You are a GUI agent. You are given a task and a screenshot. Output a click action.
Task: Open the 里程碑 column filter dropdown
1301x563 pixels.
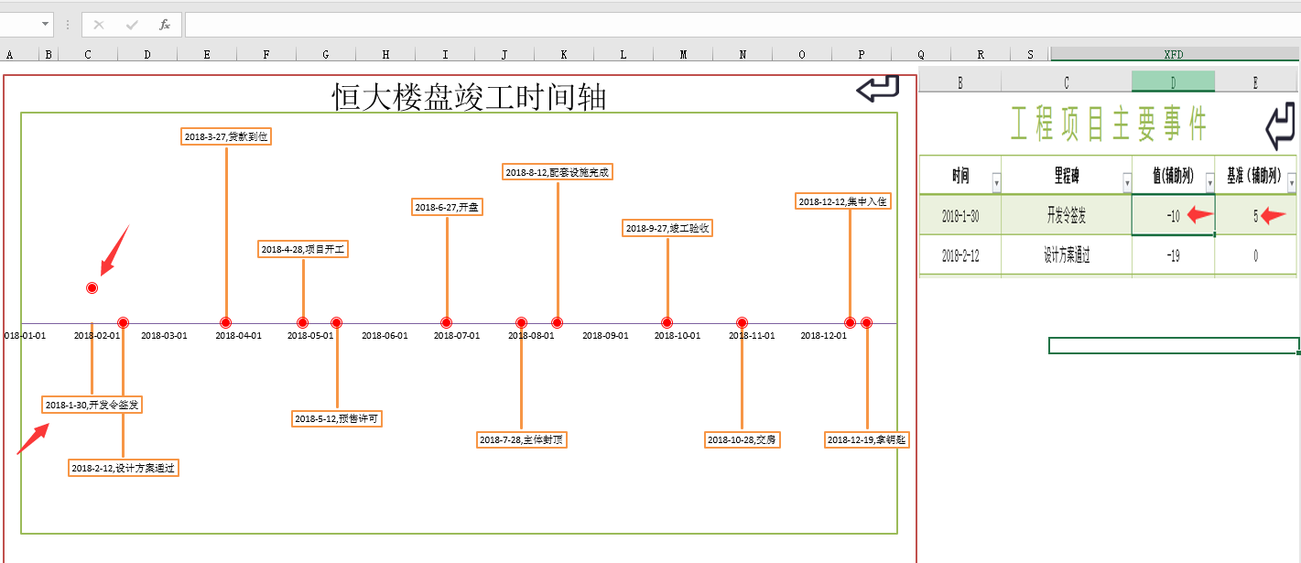(x=1126, y=182)
